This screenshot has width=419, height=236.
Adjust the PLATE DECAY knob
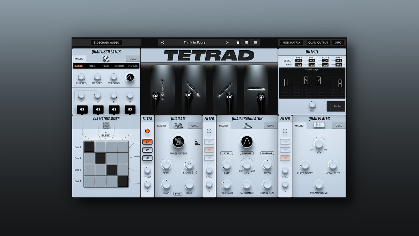[x=305, y=165]
